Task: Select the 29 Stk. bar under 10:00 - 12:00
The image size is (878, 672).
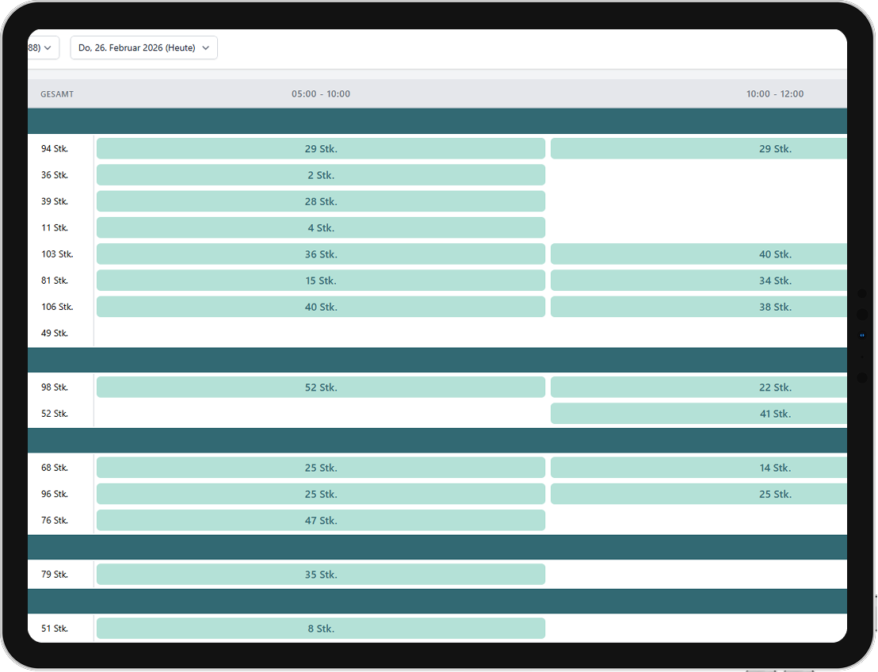Action: point(699,148)
